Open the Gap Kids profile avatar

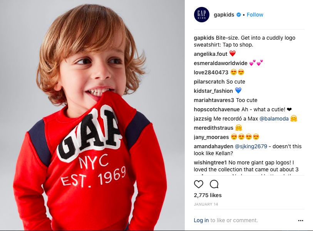pos(202,15)
